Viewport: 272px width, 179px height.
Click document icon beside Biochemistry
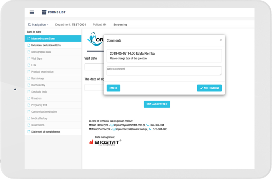(x=29, y=85)
